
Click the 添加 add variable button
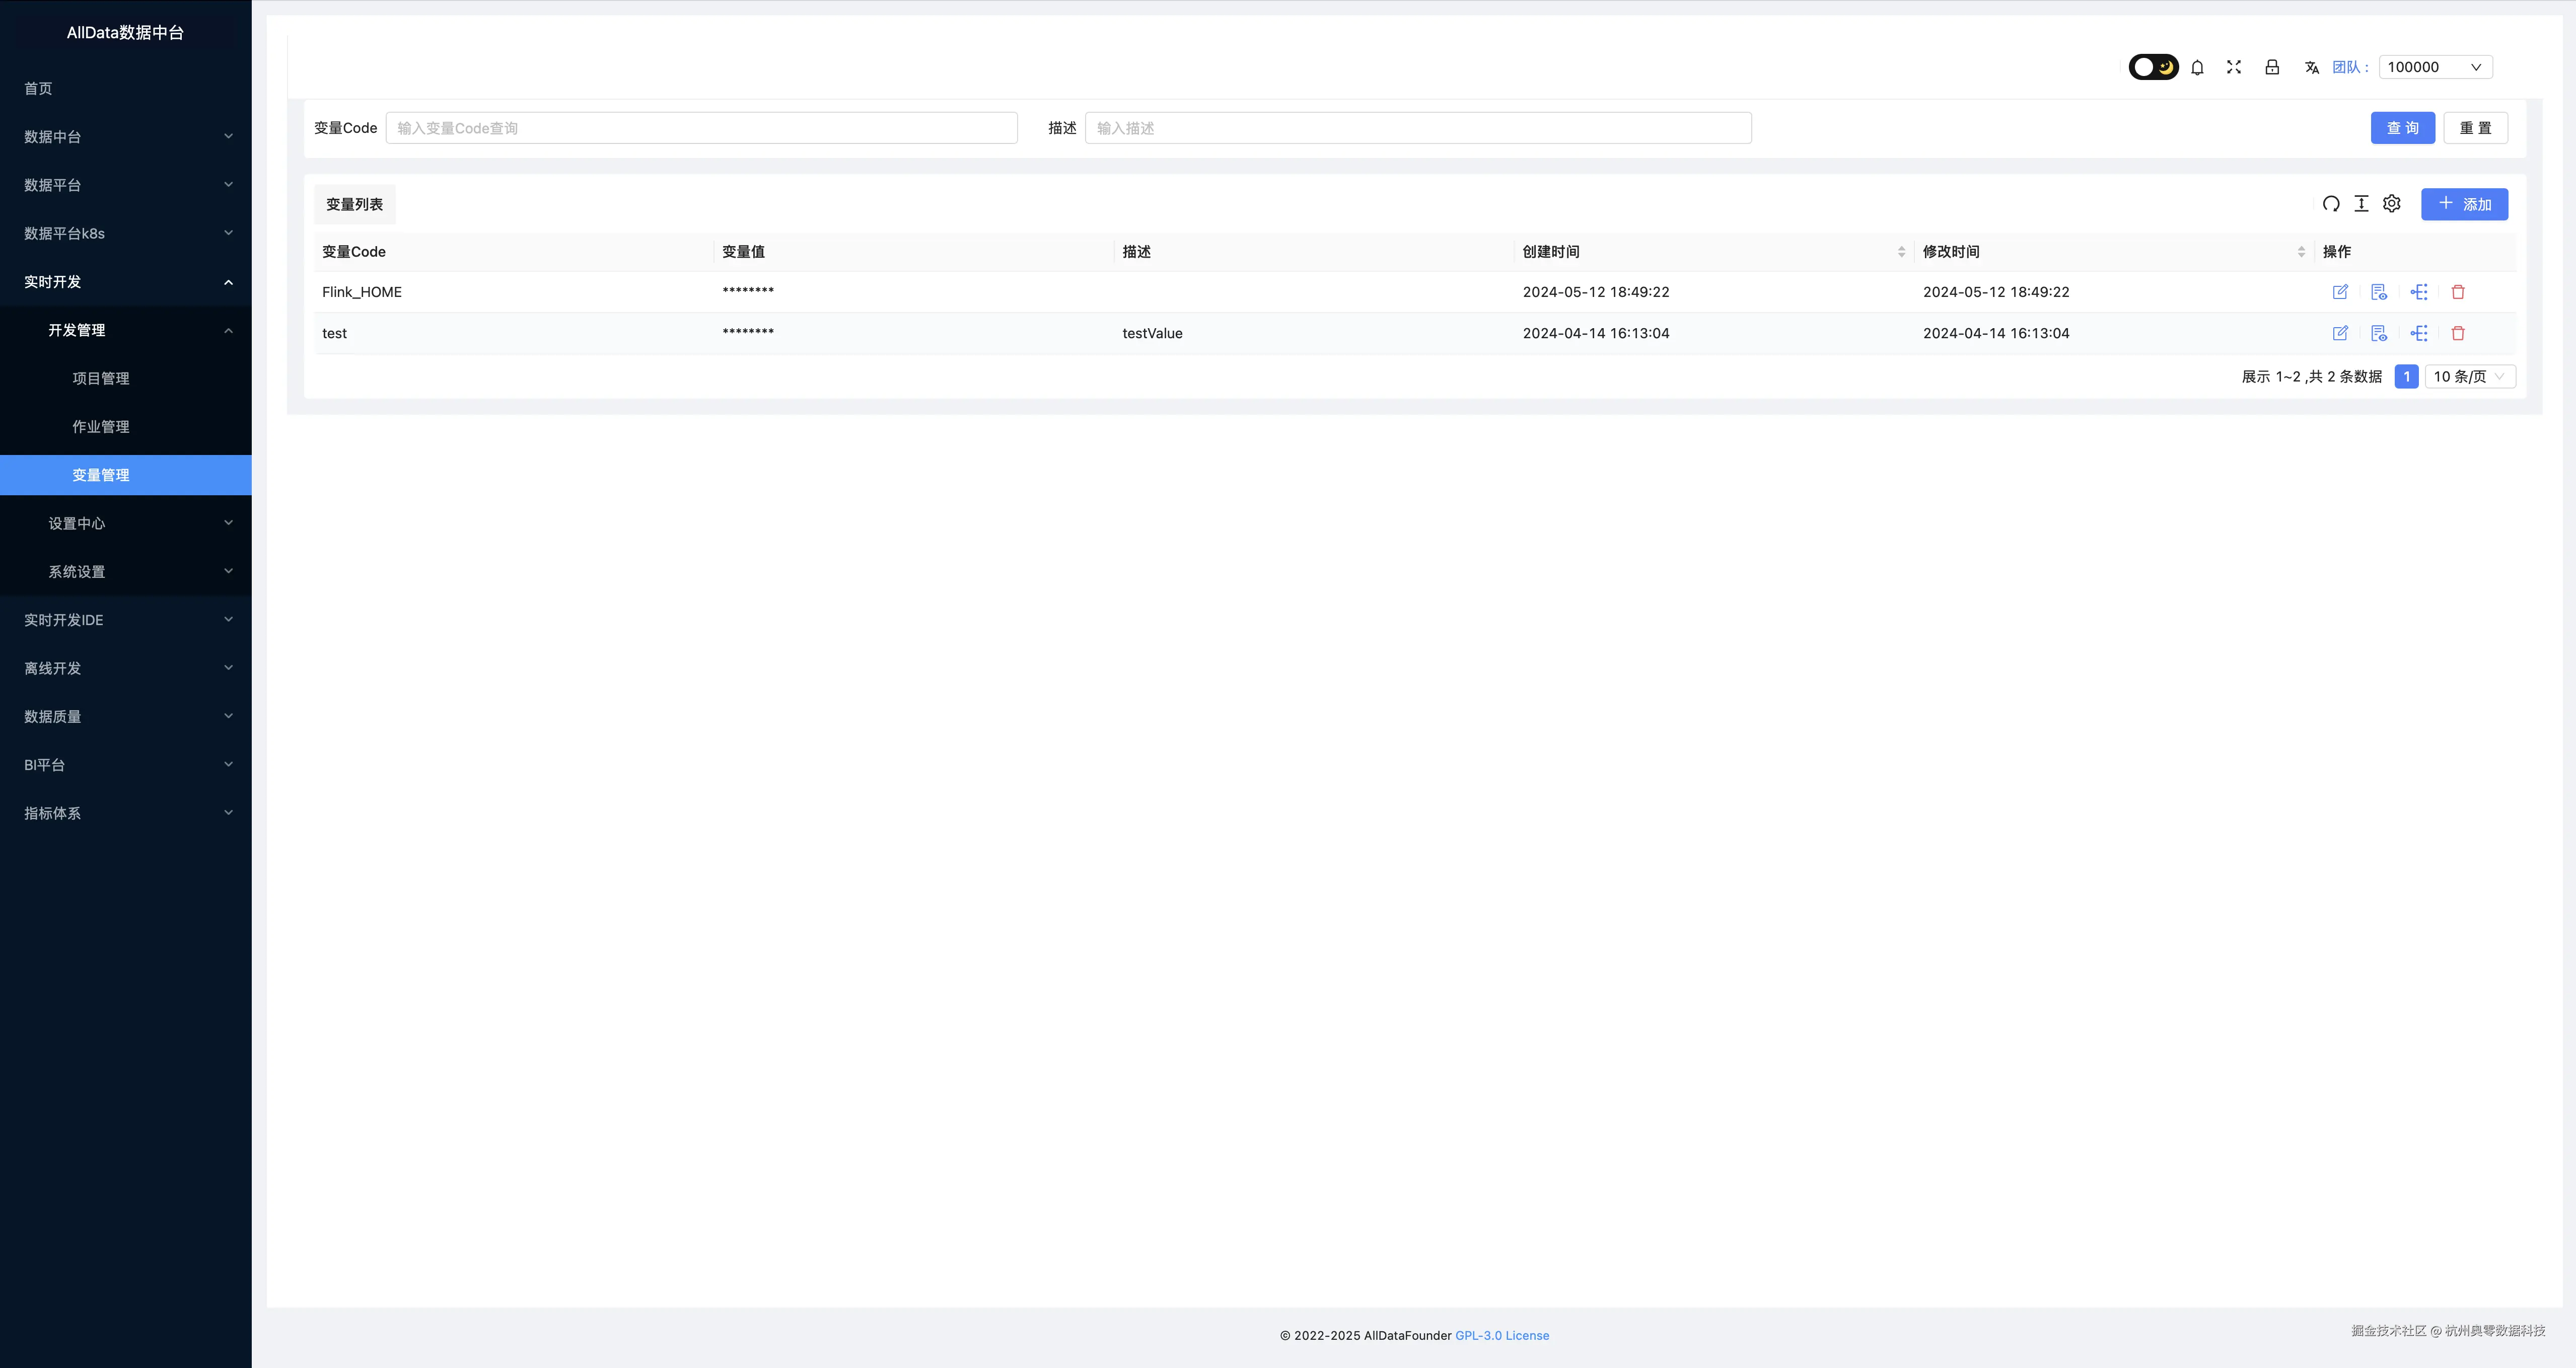pyautogui.click(x=2464, y=204)
